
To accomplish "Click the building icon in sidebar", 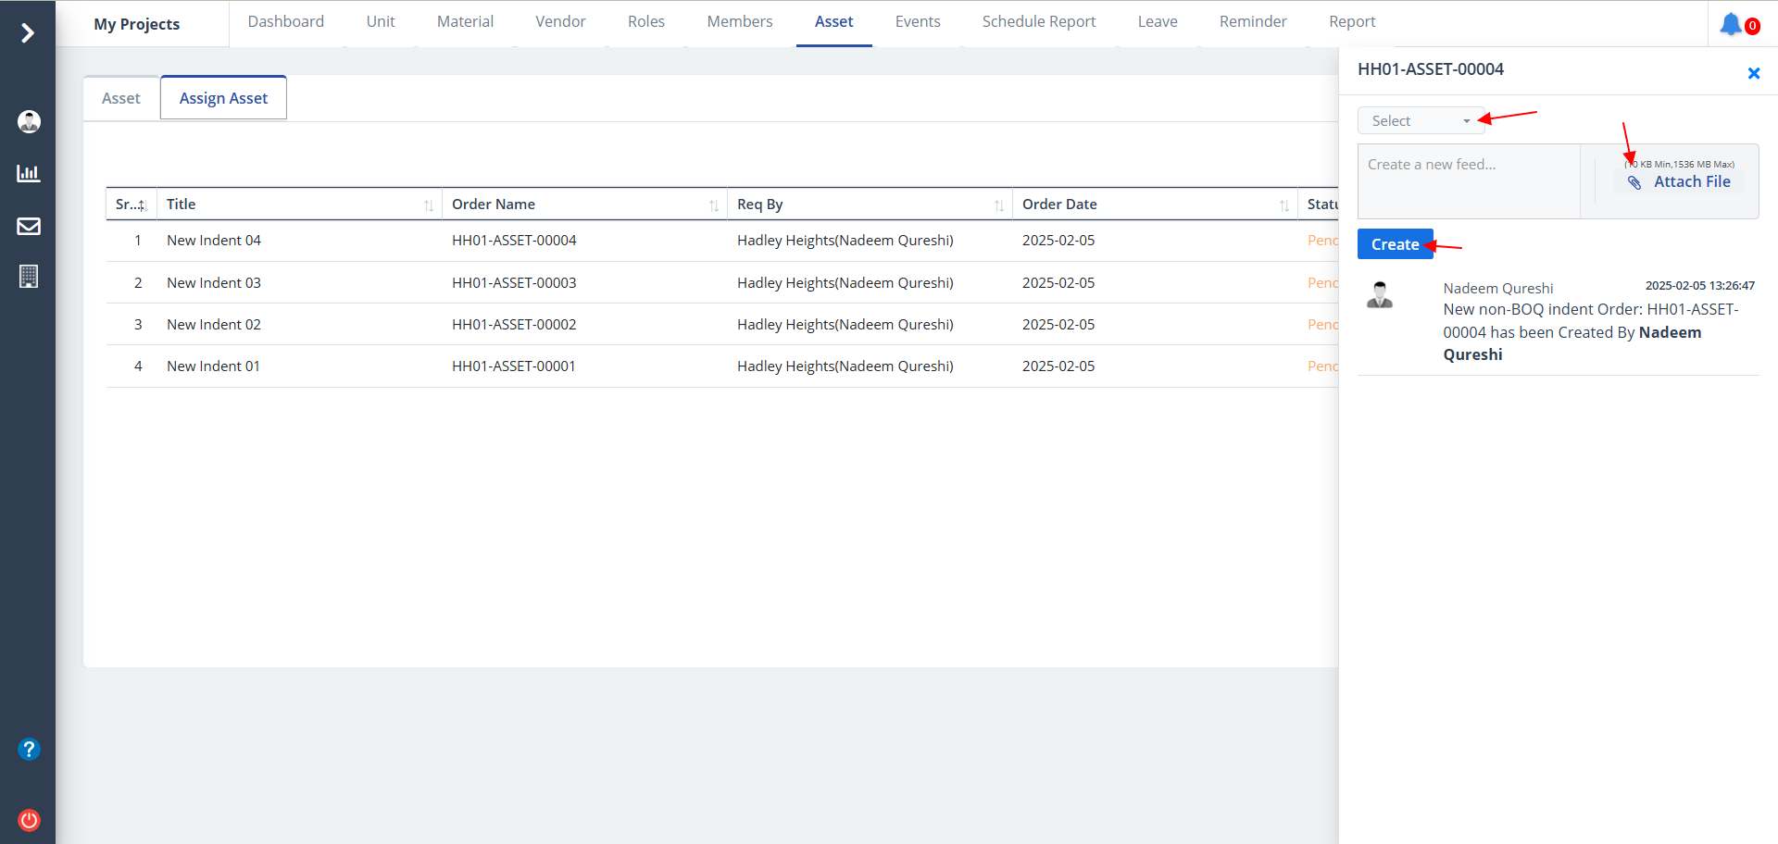I will [29, 277].
